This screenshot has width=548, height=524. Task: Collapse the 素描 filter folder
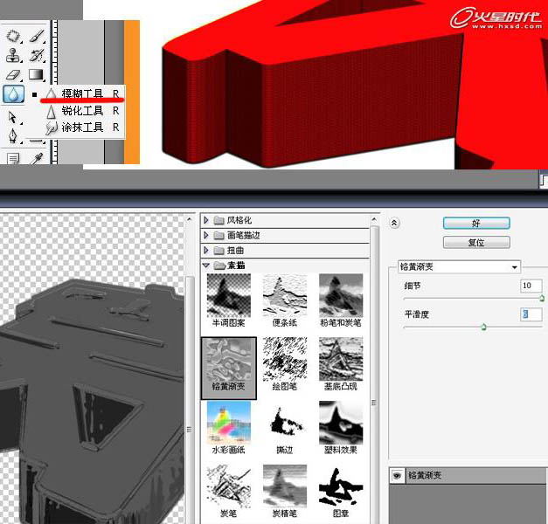pyautogui.click(x=207, y=265)
